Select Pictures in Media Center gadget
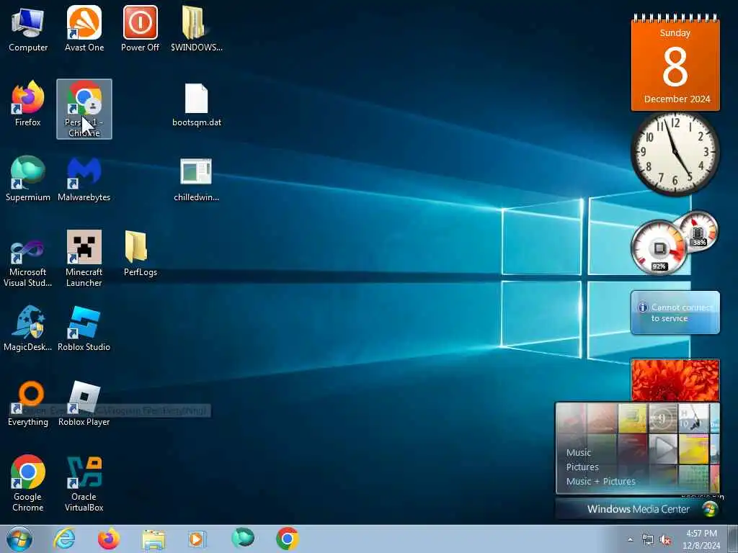This screenshot has height=553, width=738. tap(582, 467)
